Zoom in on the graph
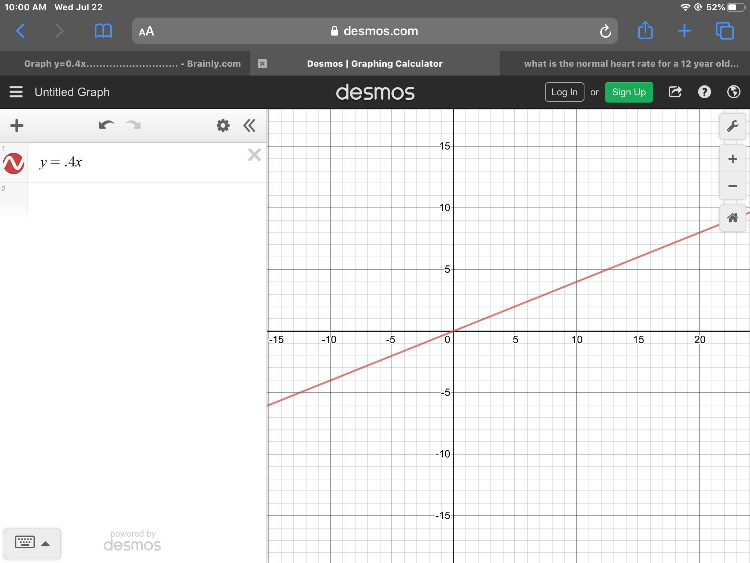 coord(732,159)
